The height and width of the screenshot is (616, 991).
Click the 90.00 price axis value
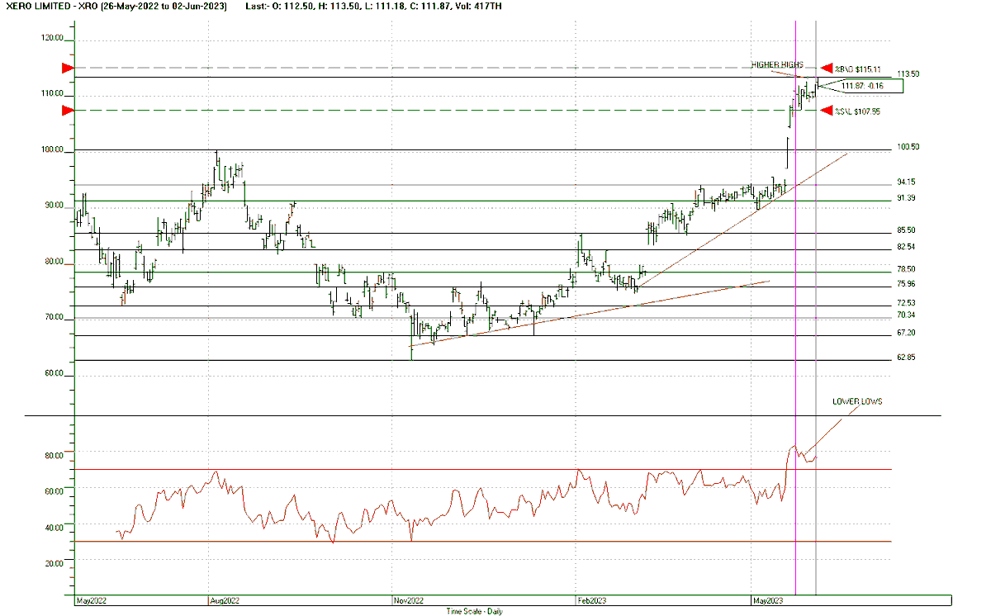coord(54,205)
